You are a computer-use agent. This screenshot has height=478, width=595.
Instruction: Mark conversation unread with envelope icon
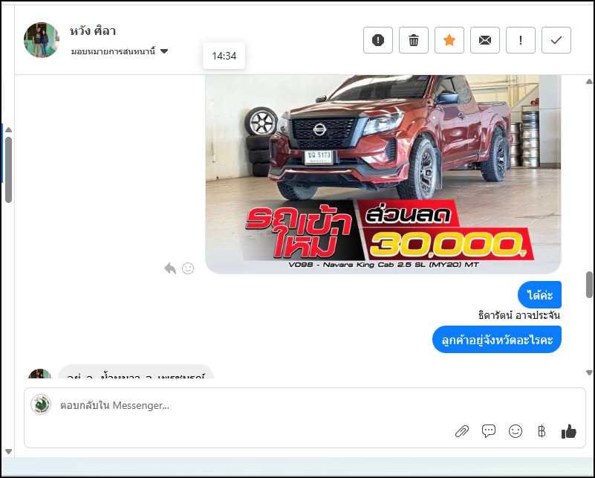[x=485, y=40]
